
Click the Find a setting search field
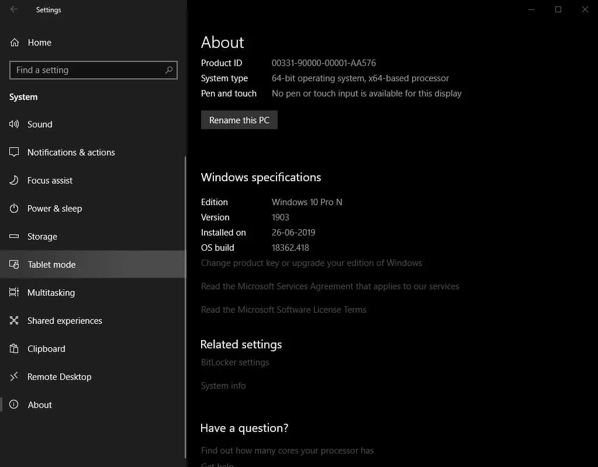pyautogui.click(x=93, y=70)
